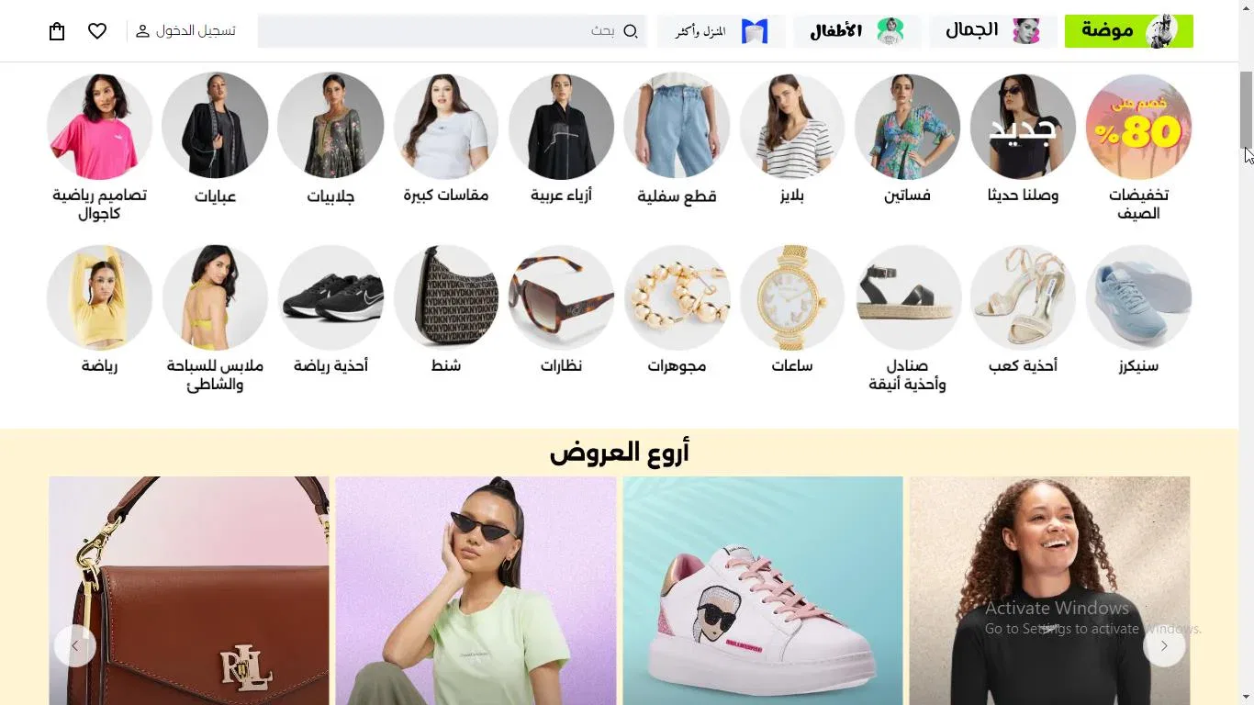This screenshot has width=1254, height=705.
Task: Click the magnifier search icon
Action: pyautogui.click(x=631, y=31)
